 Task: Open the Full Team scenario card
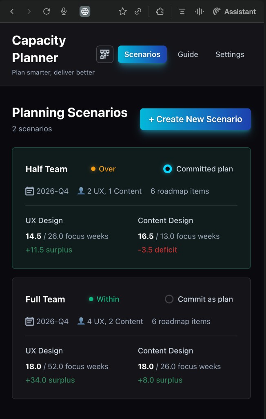click(131, 338)
